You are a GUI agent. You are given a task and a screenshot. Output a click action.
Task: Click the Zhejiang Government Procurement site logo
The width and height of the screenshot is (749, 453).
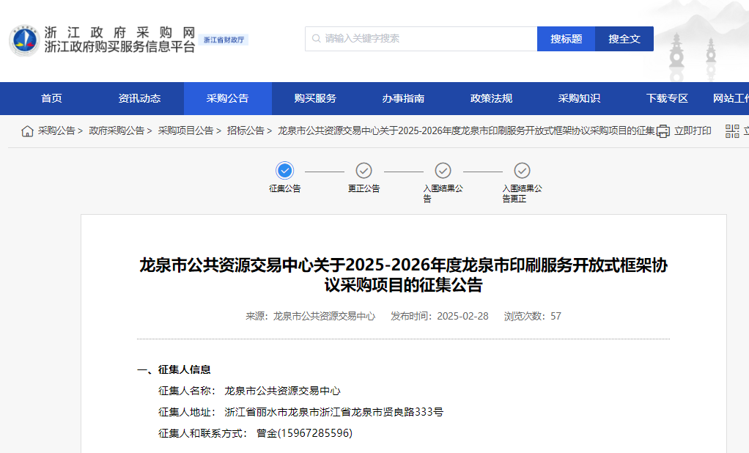23,40
